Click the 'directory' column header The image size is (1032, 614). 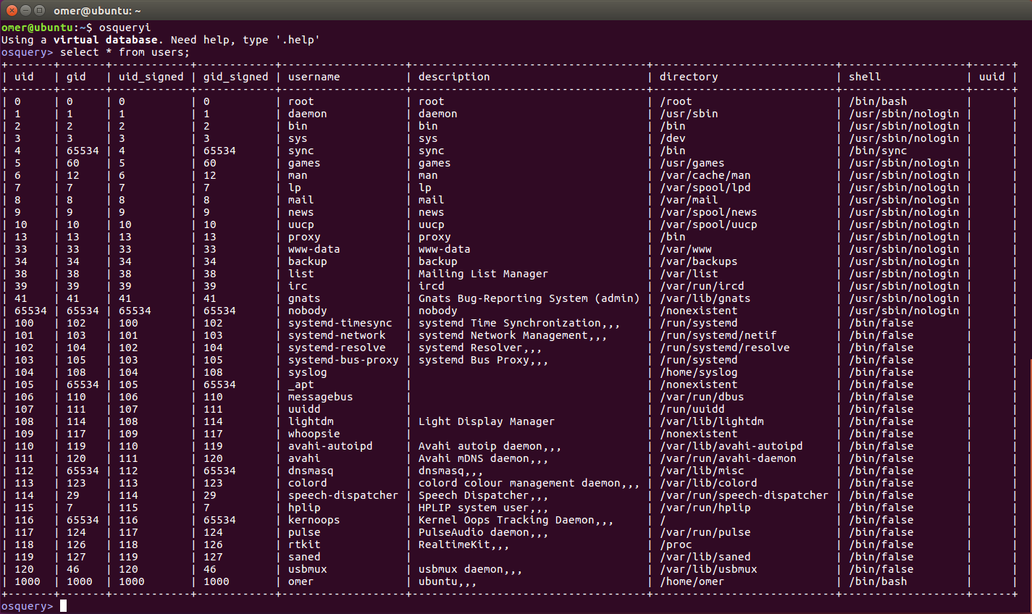point(689,77)
